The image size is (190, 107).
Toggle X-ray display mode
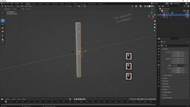click(x=145, y=6)
